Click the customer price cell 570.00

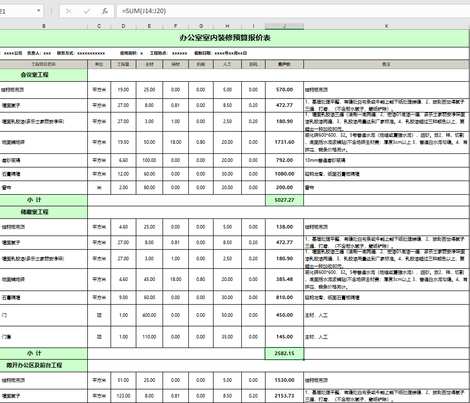(284, 90)
